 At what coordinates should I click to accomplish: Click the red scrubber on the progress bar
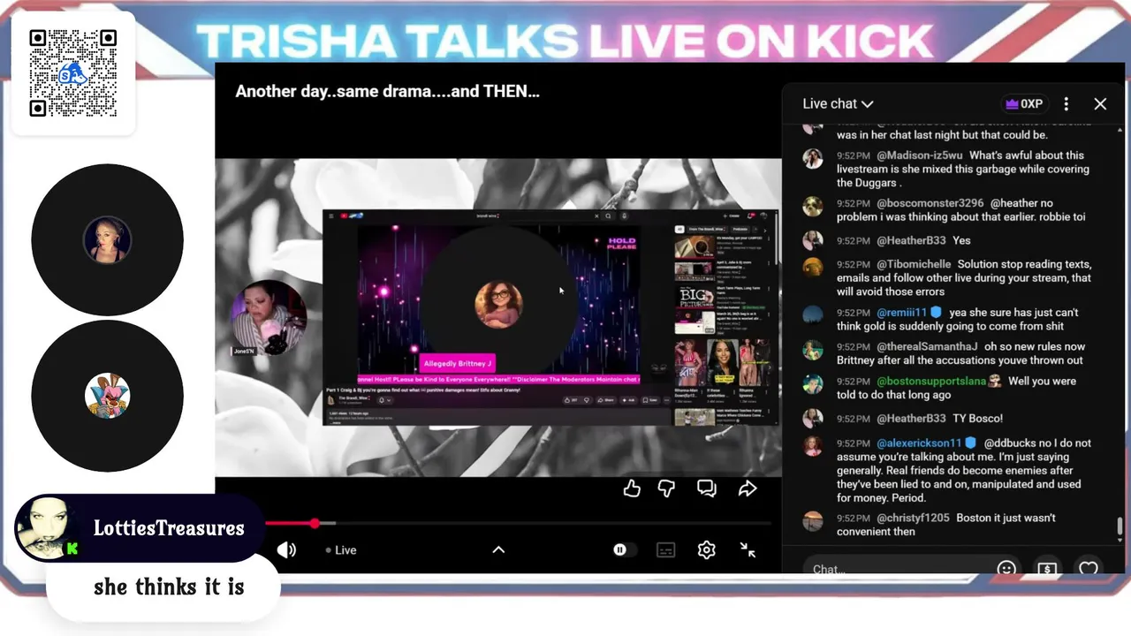[x=315, y=524]
